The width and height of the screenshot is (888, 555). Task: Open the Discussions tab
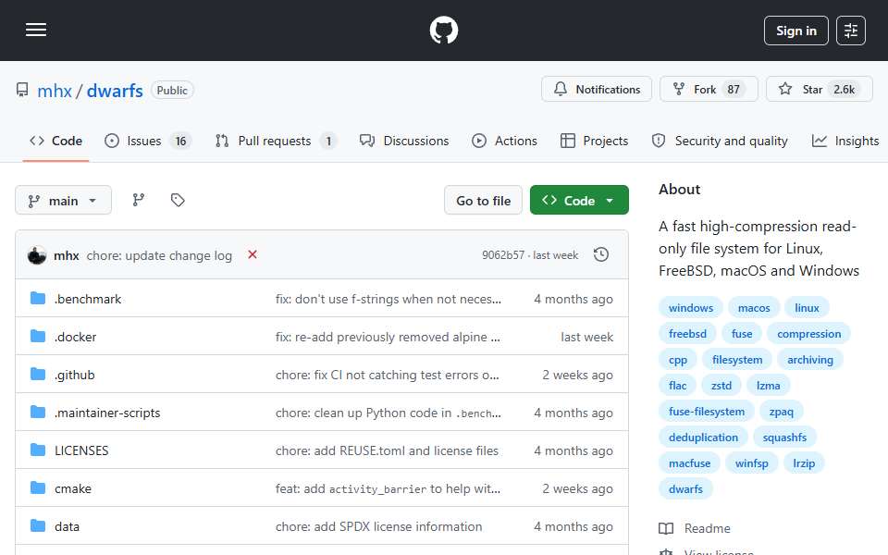404,141
